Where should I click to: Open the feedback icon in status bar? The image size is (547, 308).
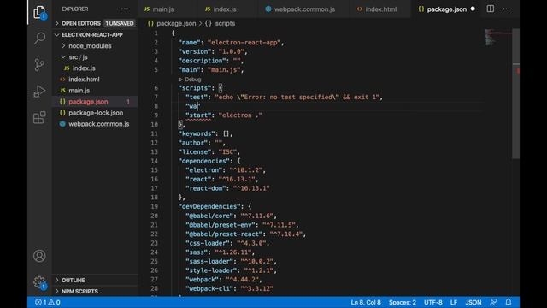493,302
